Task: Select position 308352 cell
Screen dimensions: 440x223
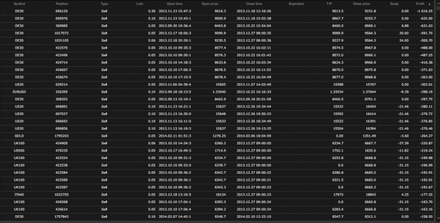Action: pos(62,99)
